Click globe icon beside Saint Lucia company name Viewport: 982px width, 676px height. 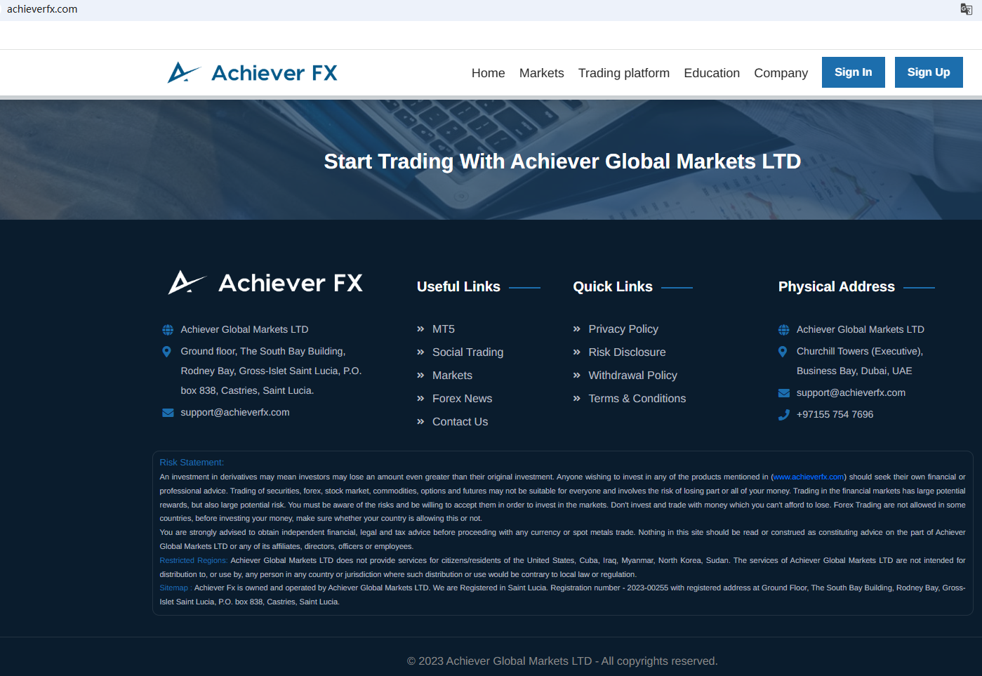point(168,330)
